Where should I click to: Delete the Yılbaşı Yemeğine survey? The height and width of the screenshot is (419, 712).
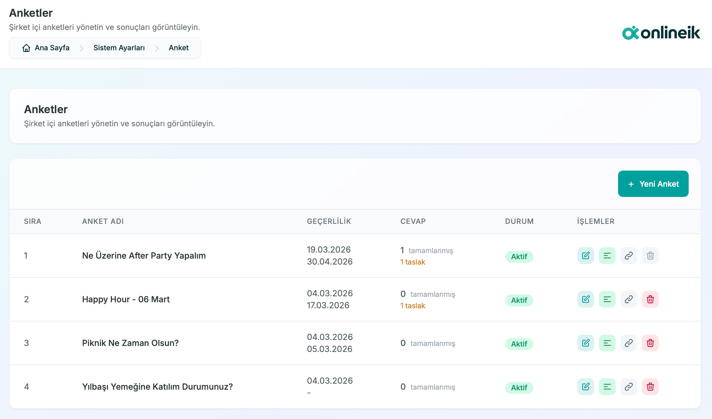coord(650,387)
